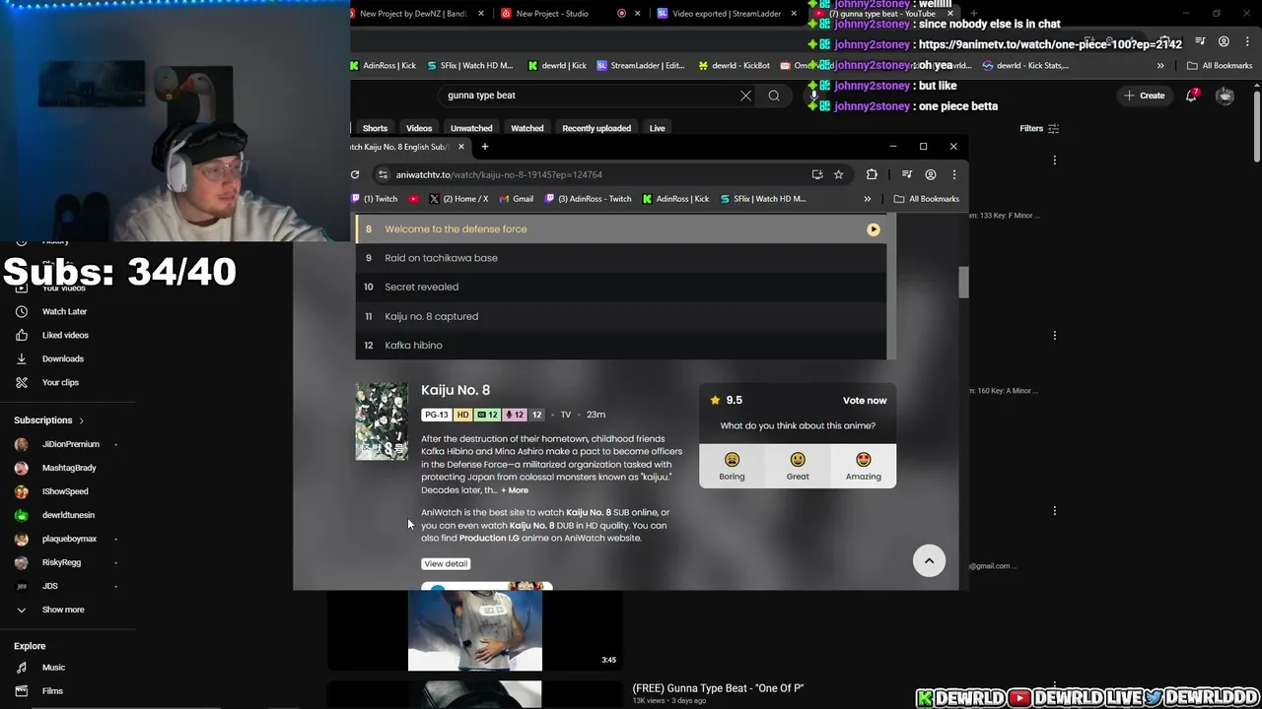Open media control icon in front browser

click(x=907, y=174)
